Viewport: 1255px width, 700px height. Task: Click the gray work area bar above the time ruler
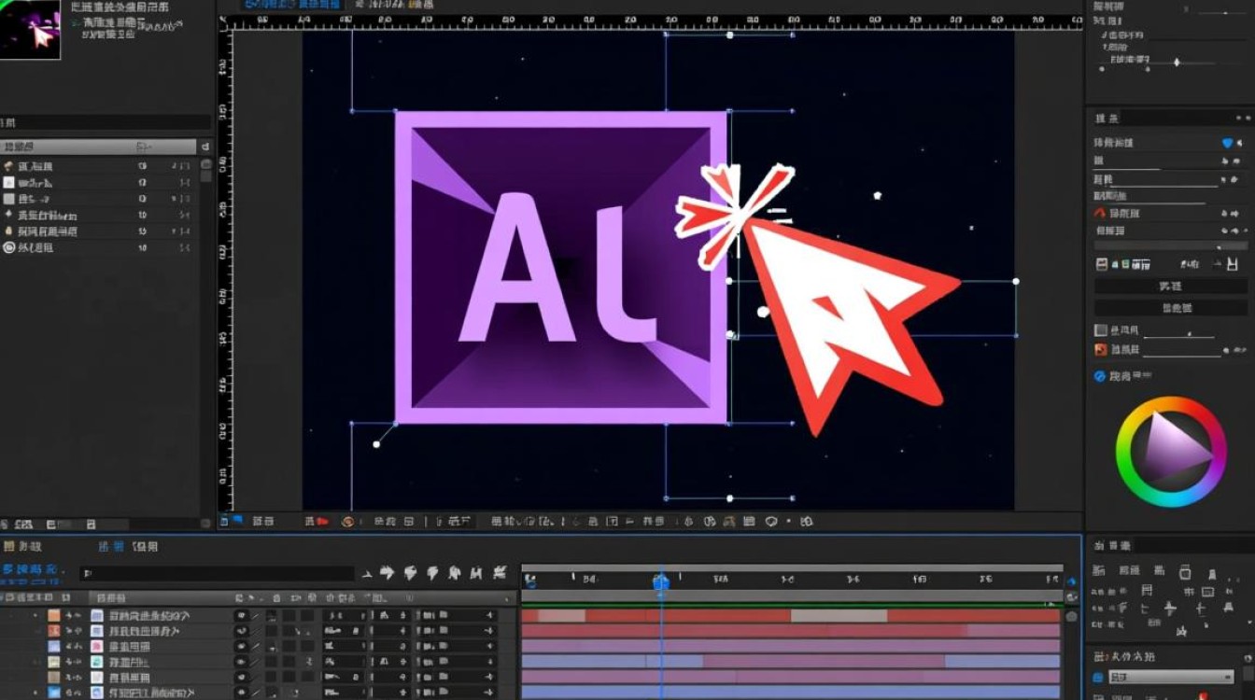(x=792, y=567)
